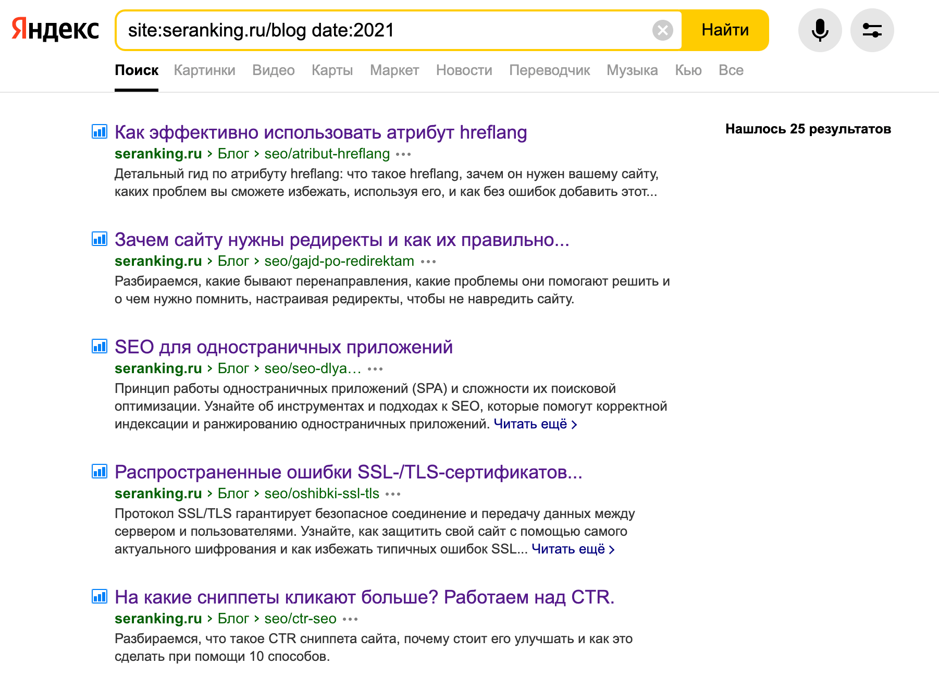This screenshot has height=689, width=939.
Task: Expand the Все services menu
Action: click(x=731, y=70)
